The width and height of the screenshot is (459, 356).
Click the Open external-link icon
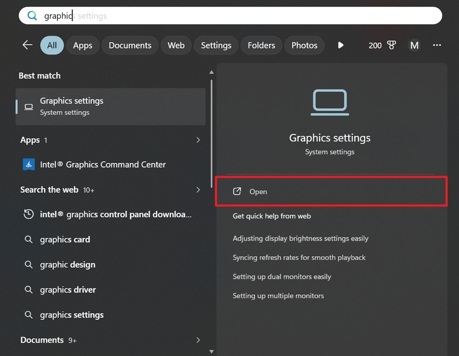pyautogui.click(x=237, y=191)
